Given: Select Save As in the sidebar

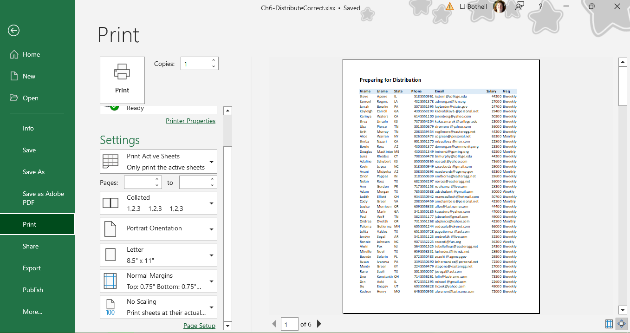Looking at the screenshot, I should [x=32, y=172].
